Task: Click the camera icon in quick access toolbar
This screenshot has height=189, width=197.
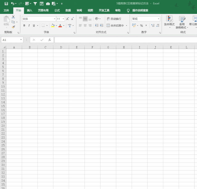Action: (x=48, y=4)
